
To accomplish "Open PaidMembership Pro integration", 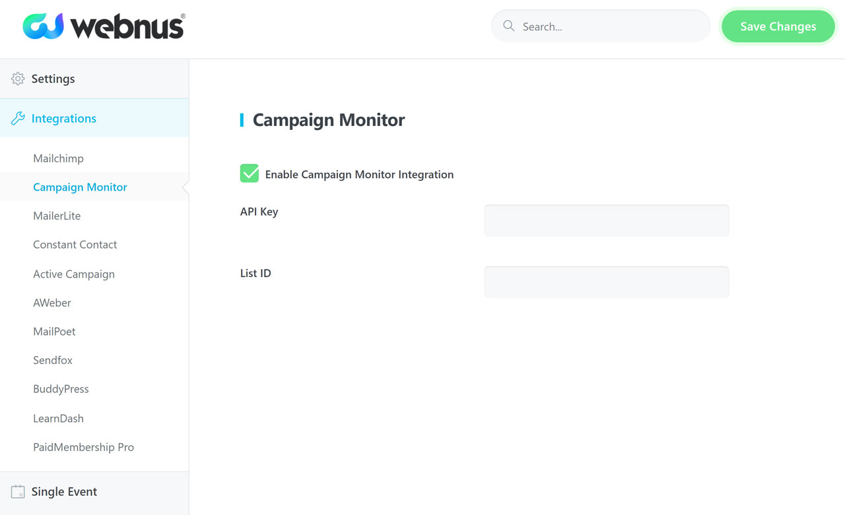I will coord(83,446).
